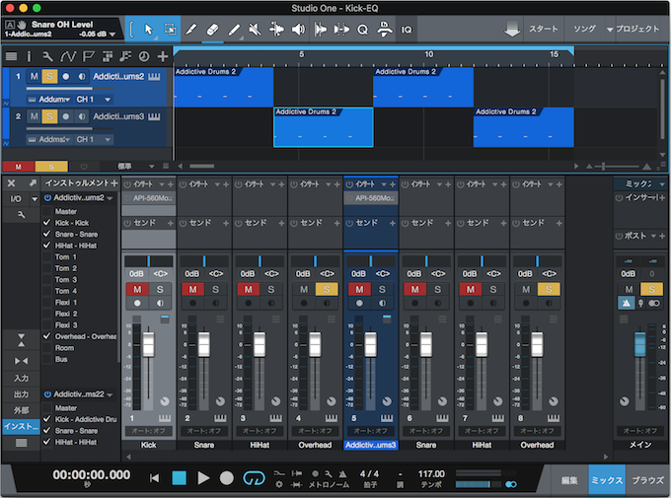Uncheck Kick - Kick output

tap(47, 223)
